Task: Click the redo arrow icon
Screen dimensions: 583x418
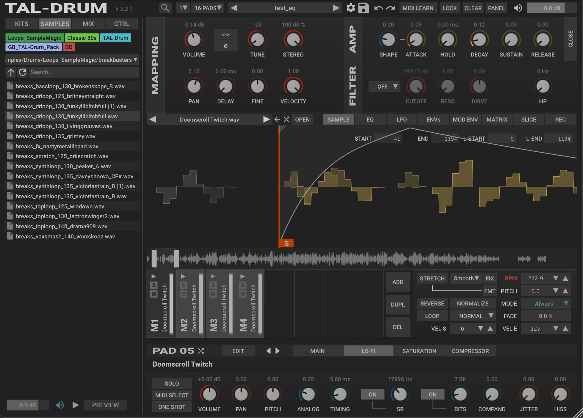Action: tap(390, 8)
